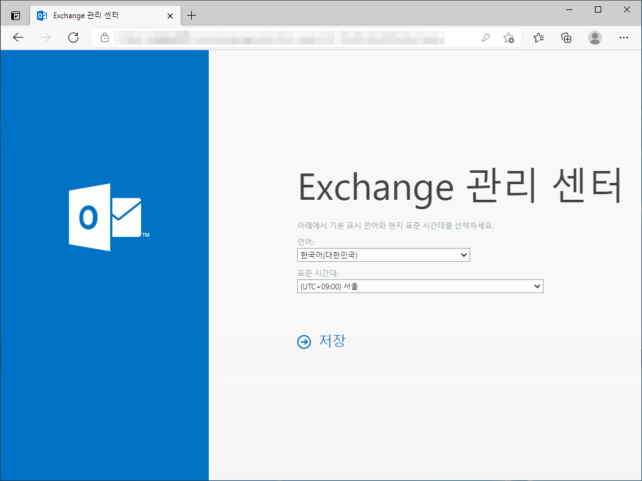This screenshot has height=481, width=642.
Task: Open the user profile avatar
Action: (x=594, y=38)
